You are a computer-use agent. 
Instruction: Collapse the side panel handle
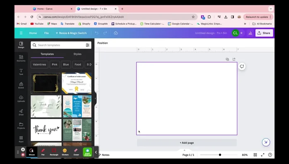coord(95,98)
